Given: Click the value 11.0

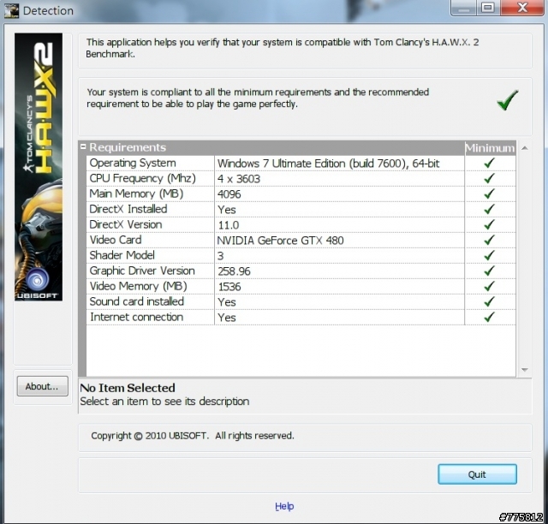Looking at the screenshot, I should [x=229, y=225].
